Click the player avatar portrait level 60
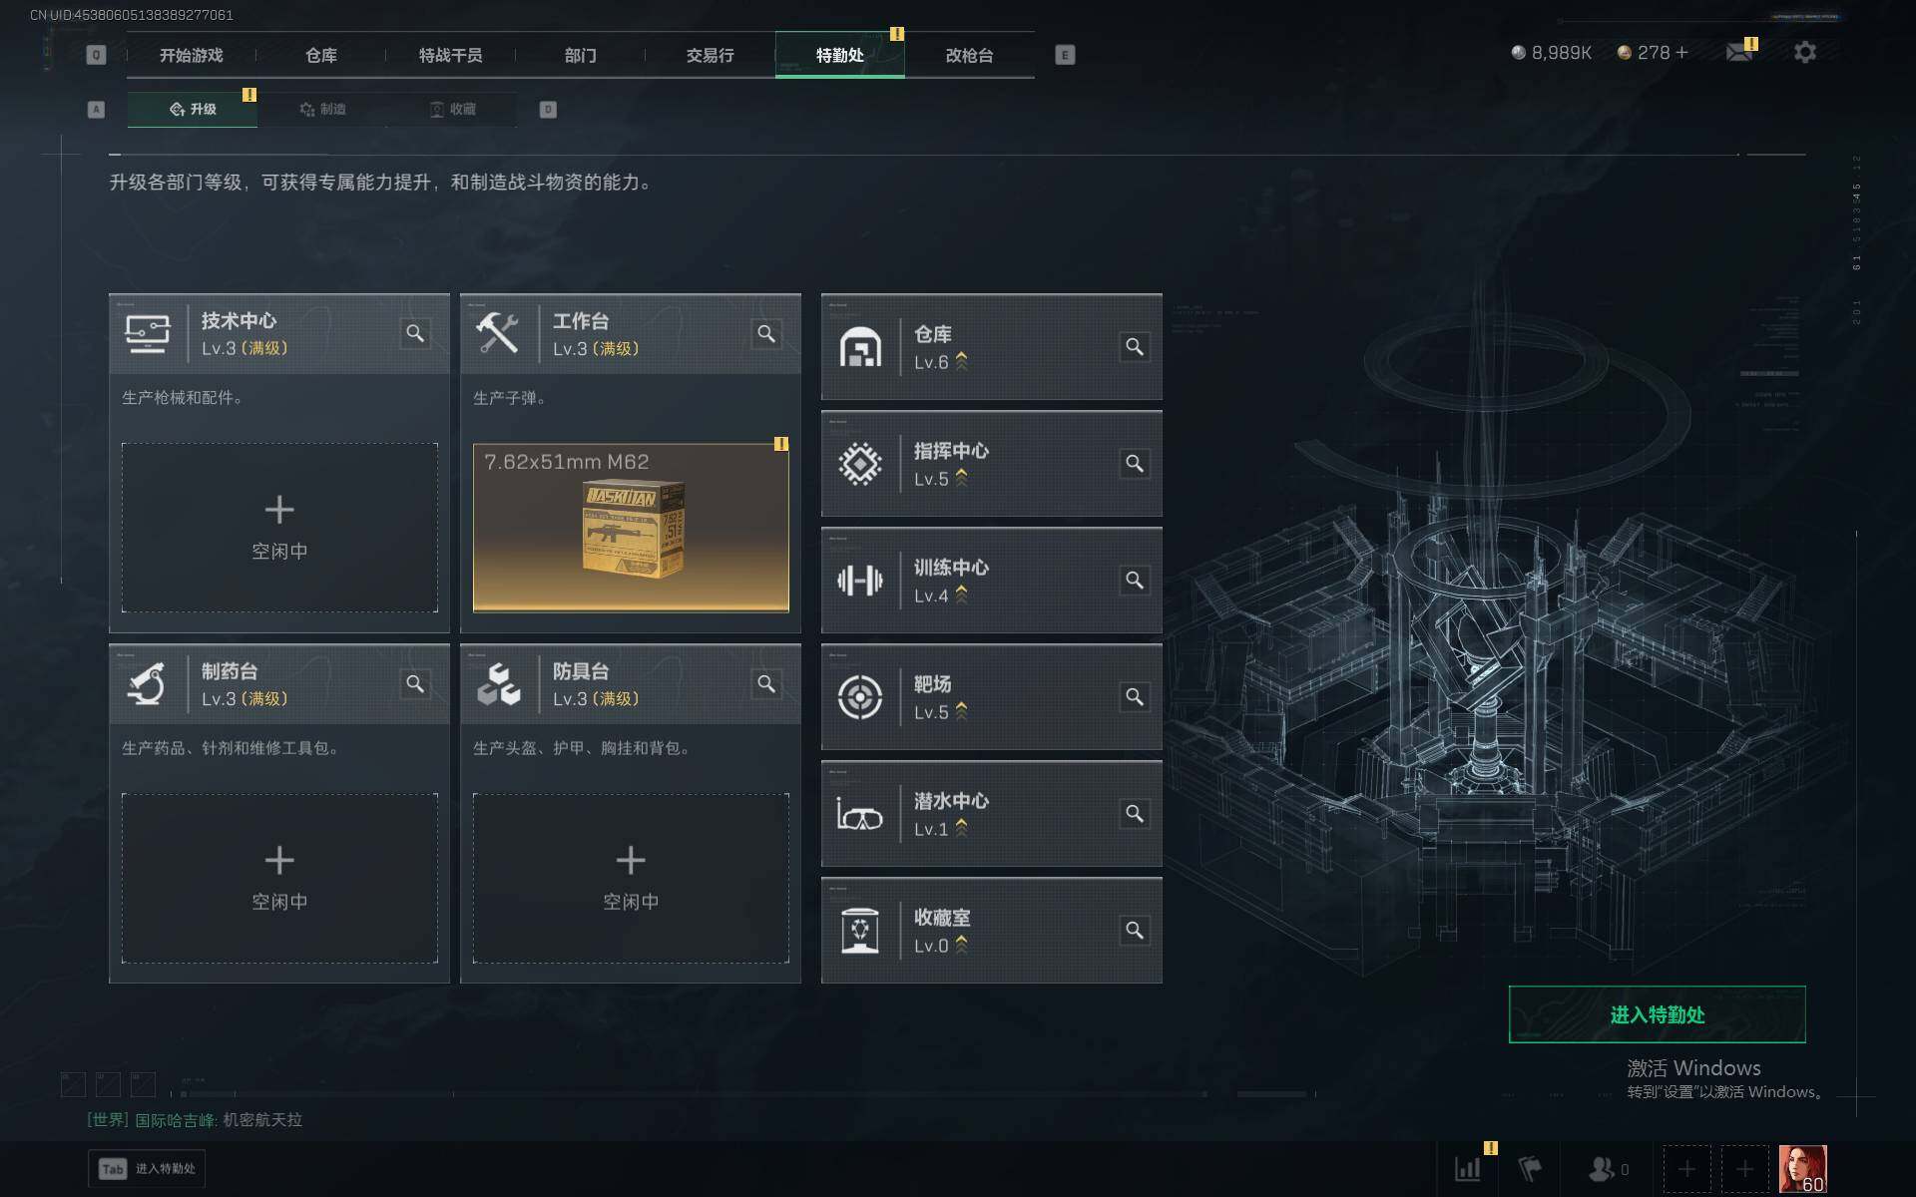This screenshot has width=1916, height=1197. (x=1802, y=1168)
